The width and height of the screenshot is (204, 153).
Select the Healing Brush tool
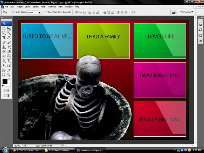4,42
